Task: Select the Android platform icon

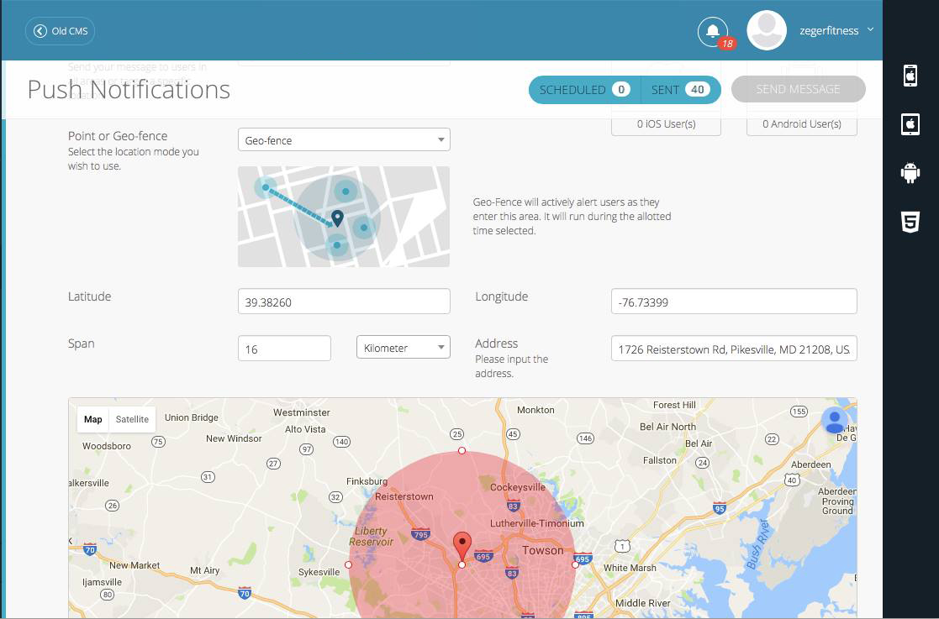Action: (910, 172)
